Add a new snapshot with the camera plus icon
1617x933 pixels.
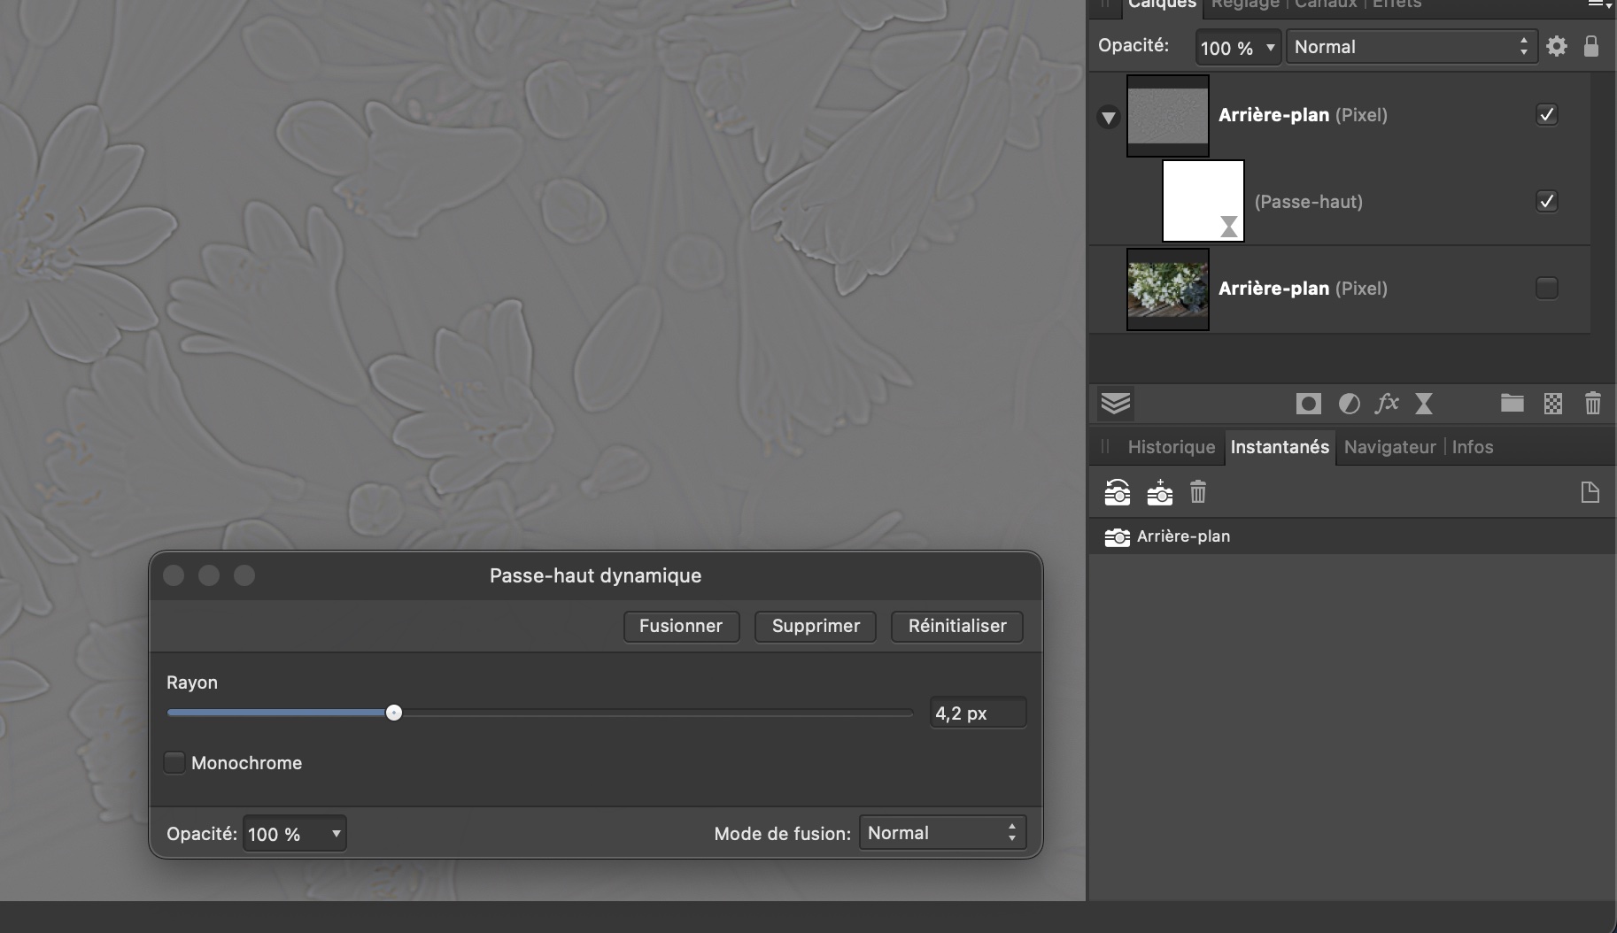click(1160, 492)
